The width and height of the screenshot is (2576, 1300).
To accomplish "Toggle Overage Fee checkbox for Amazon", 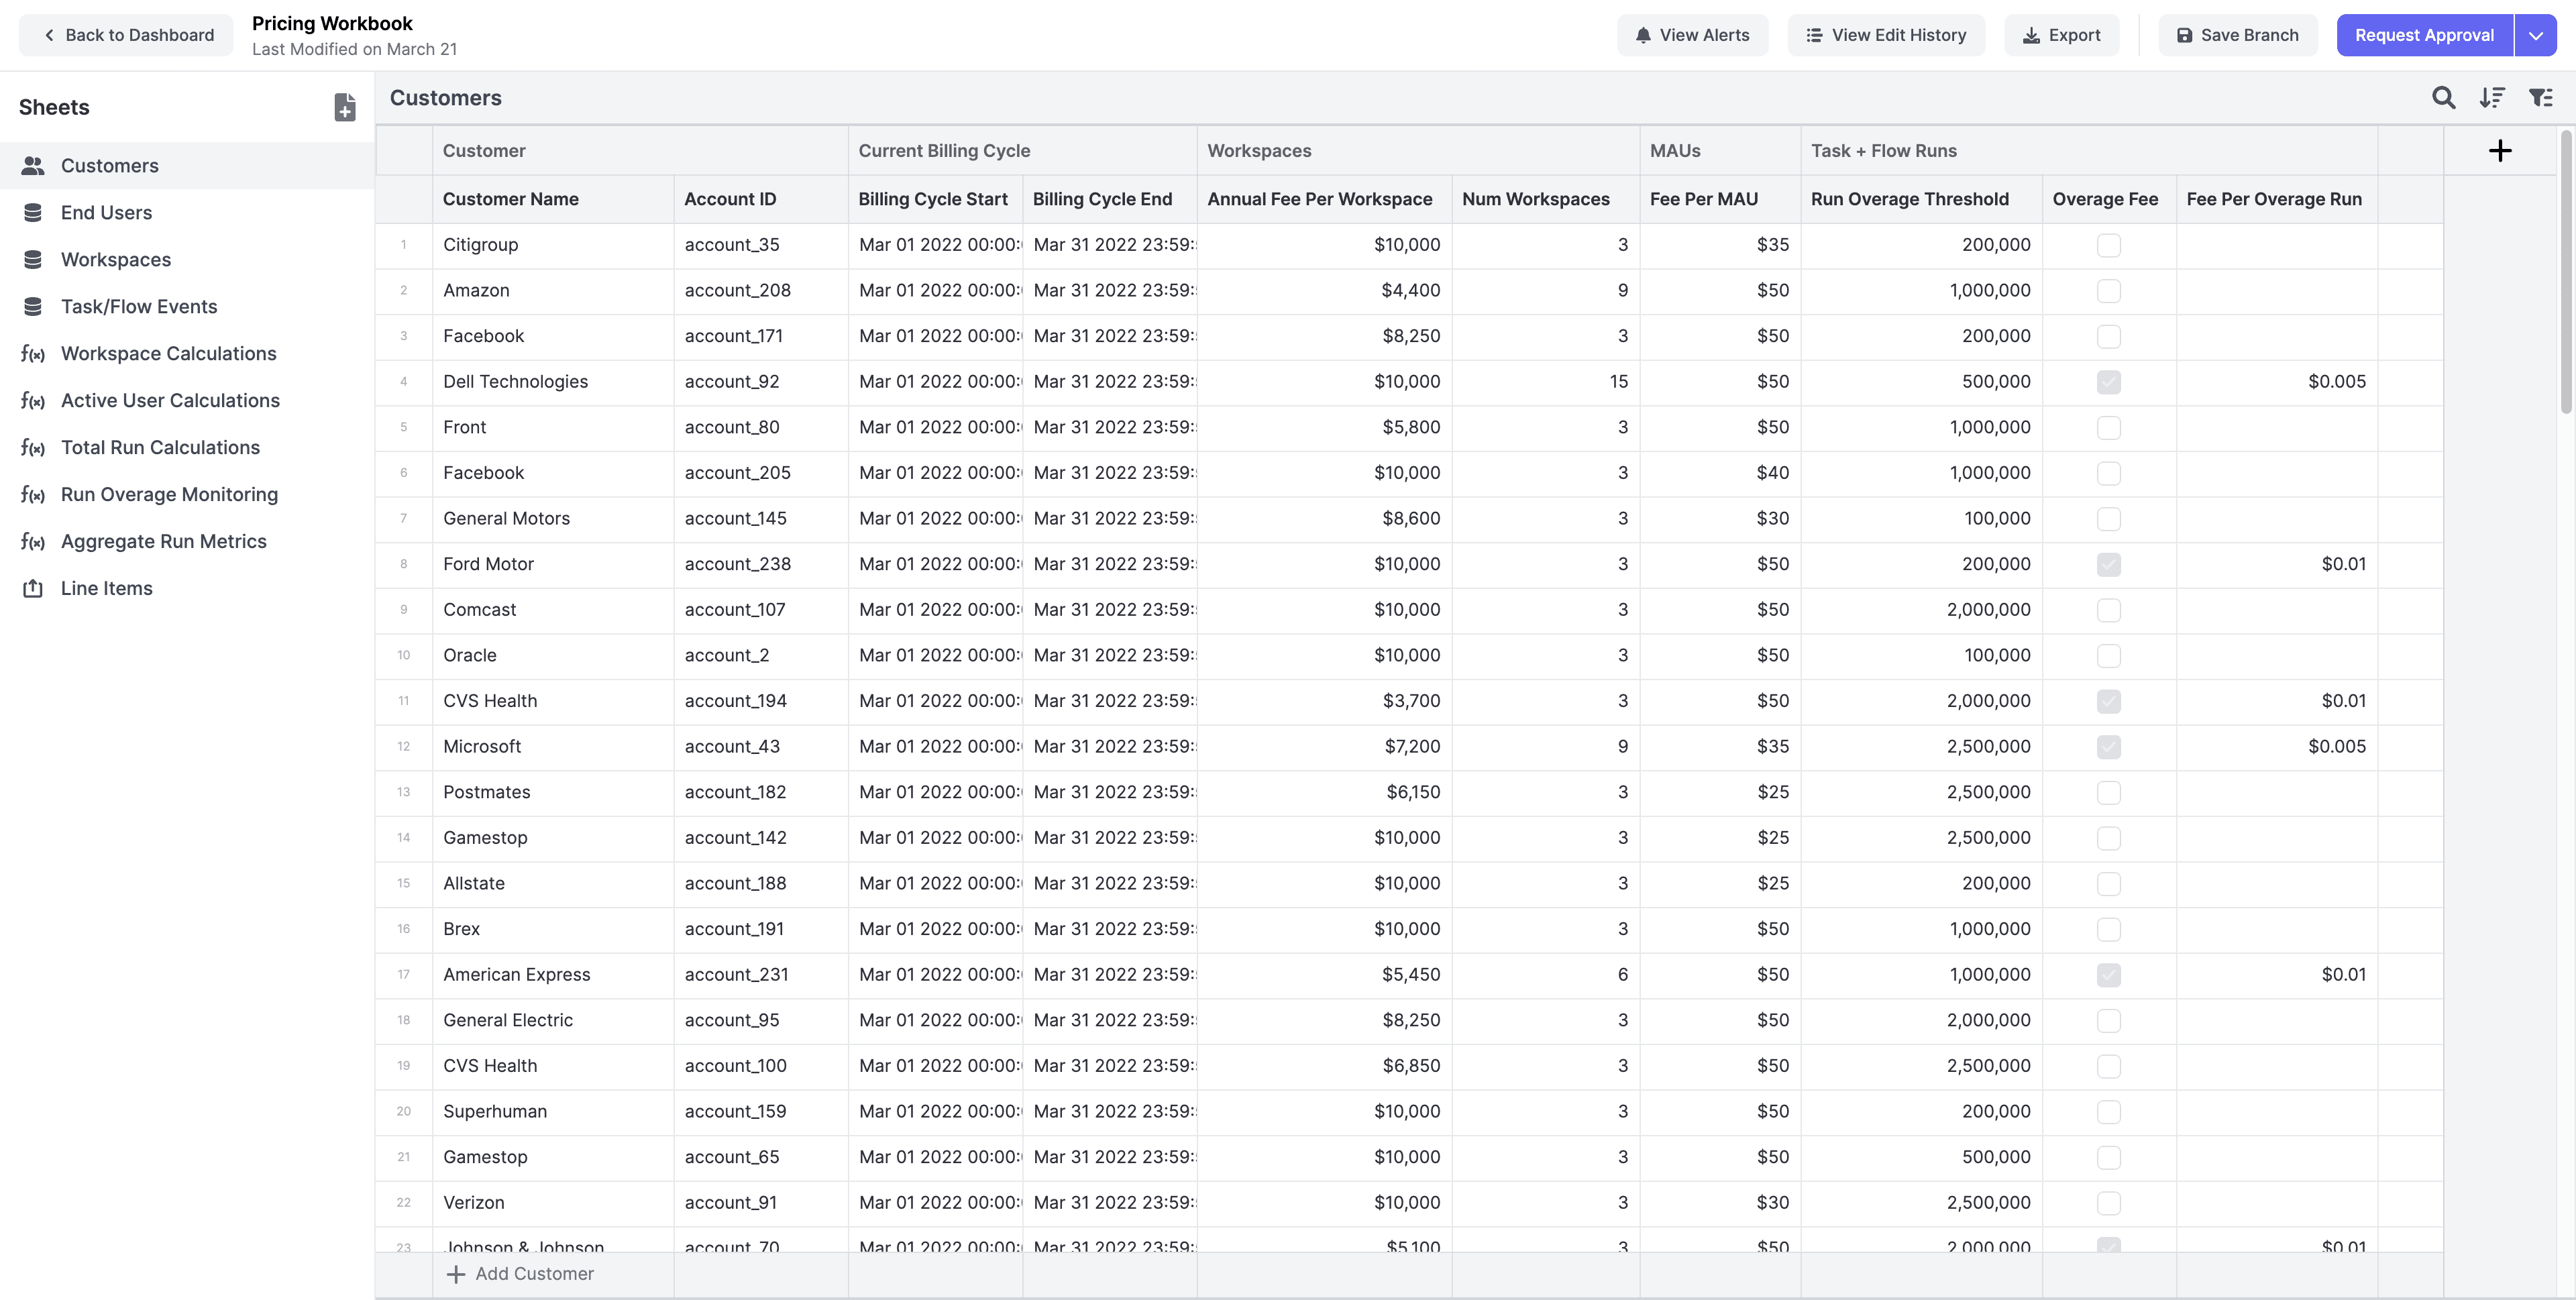I will pos(2109,291).
